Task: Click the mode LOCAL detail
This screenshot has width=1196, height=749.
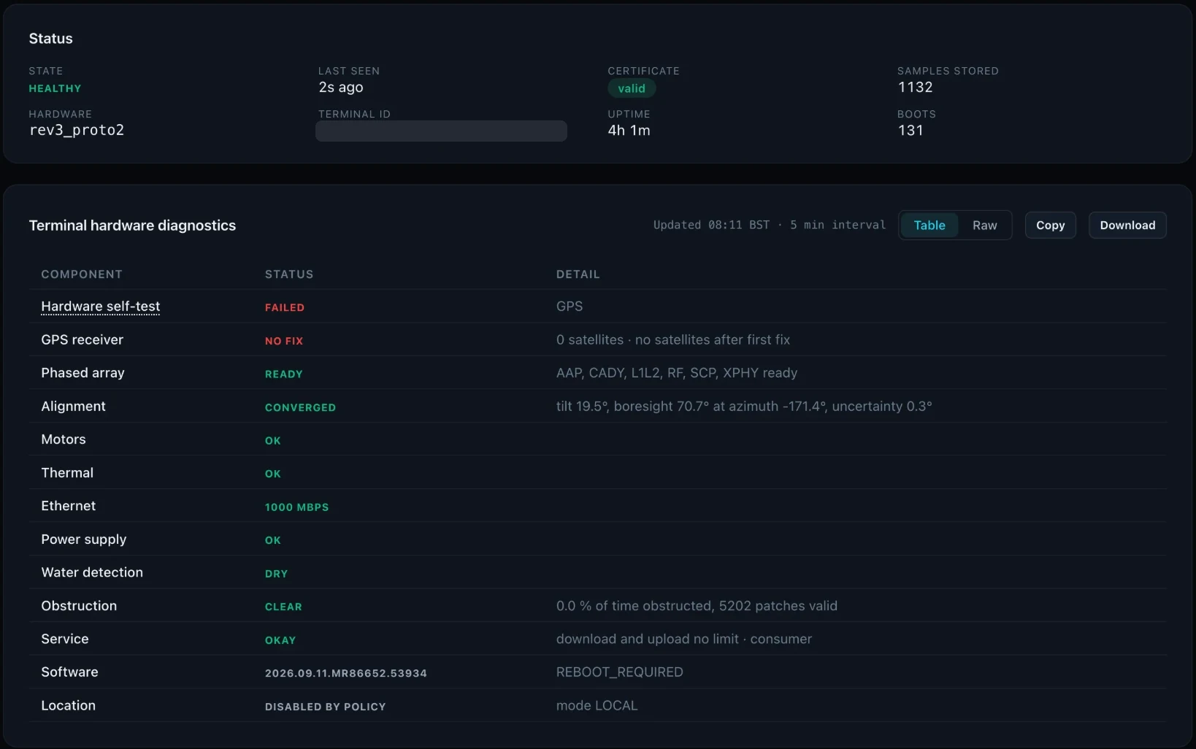Action: coord(597,706)
